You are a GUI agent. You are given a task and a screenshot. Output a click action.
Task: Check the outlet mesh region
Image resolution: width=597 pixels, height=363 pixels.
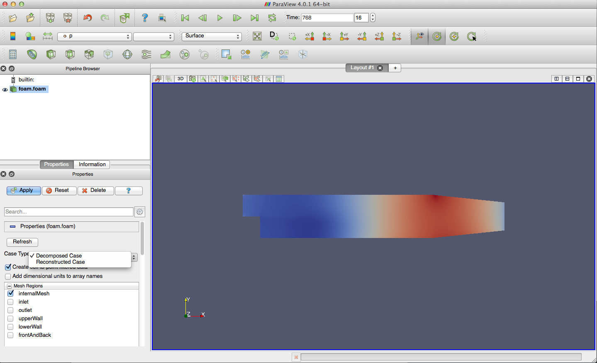coord(11,310)
